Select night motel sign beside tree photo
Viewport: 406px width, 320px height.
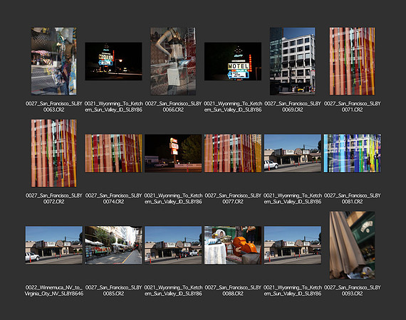(x=173, y=153)
